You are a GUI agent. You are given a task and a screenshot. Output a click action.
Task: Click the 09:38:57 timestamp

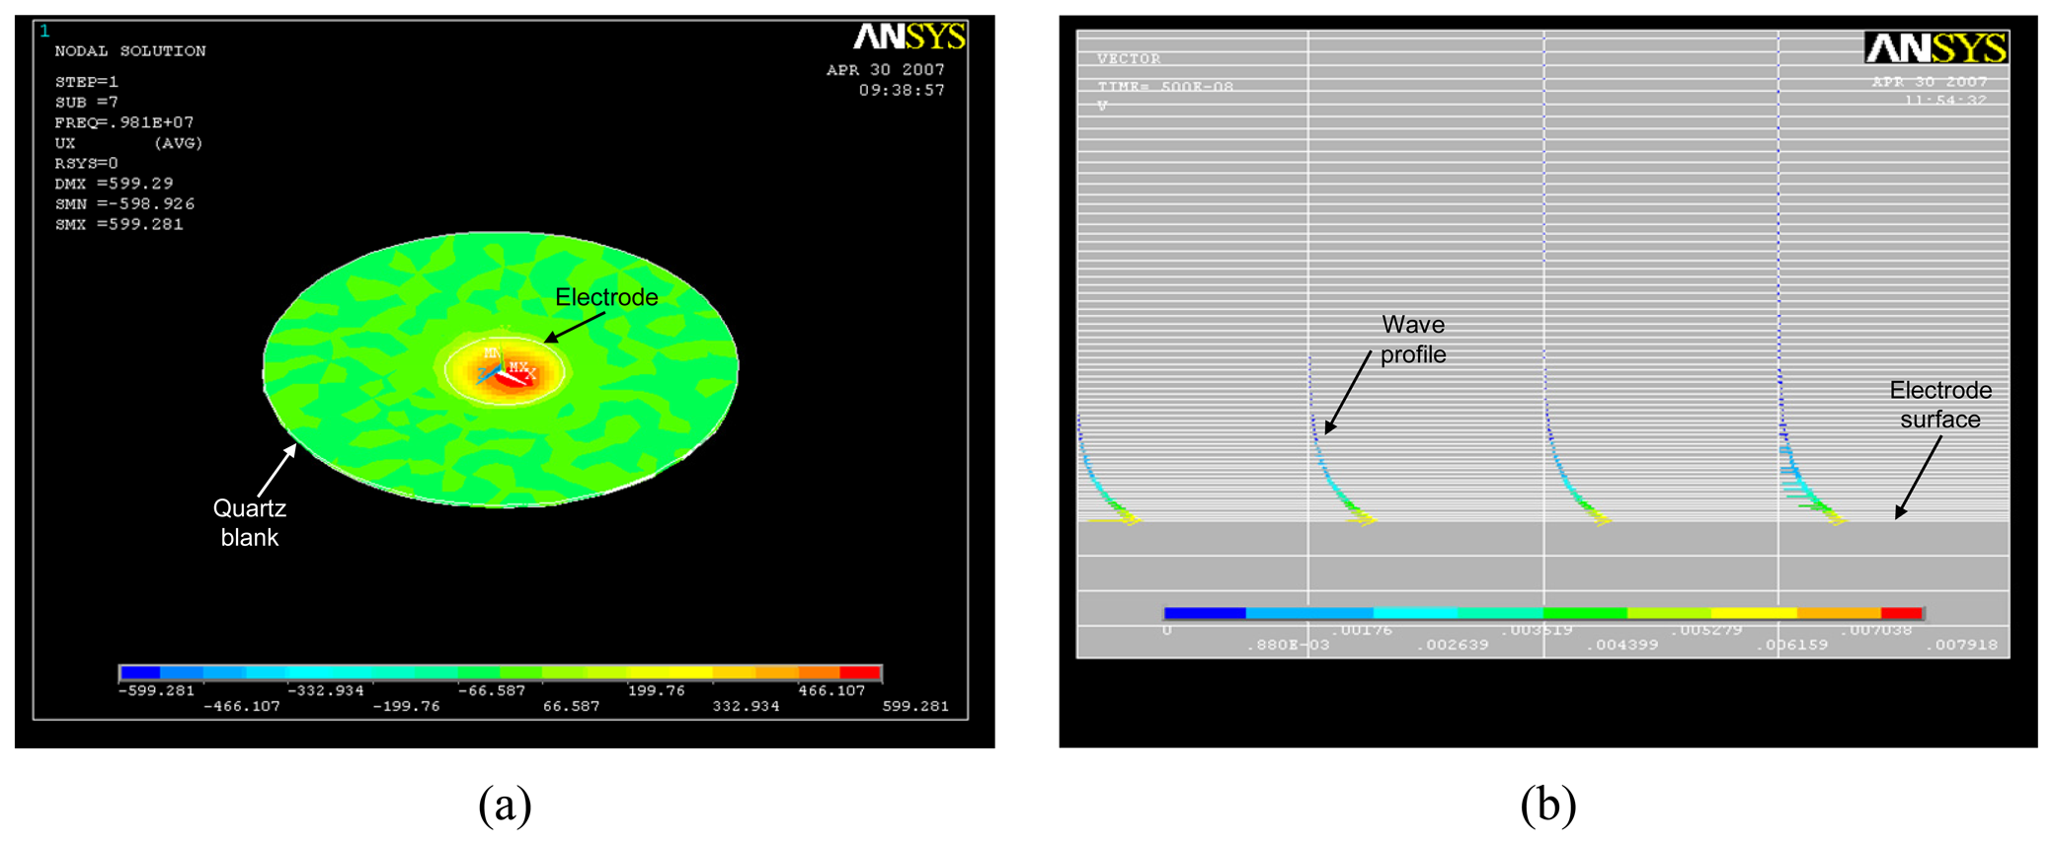[902, 90]
